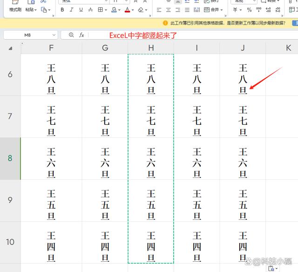This screenshot has width=298, height=272.
Task: Select column H header
Action: 151,48
